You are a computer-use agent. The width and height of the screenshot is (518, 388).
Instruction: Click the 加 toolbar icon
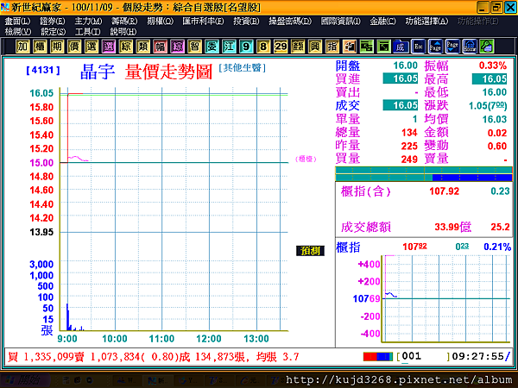pyautogui.click(x=22, y=47)
